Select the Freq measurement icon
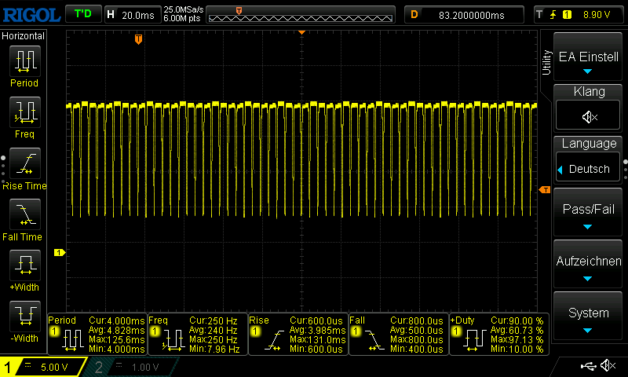Image resolution: width=628 pixels, height=377 pixels. [x=24, y=112]
